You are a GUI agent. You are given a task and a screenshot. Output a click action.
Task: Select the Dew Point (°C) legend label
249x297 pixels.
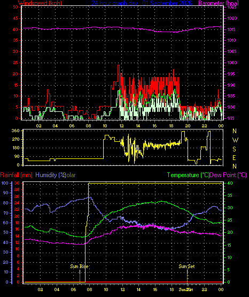pos(228,175)
